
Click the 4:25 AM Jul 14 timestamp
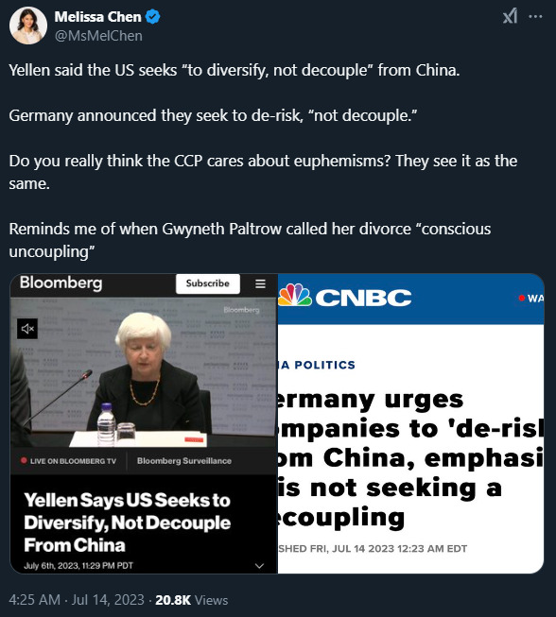tap(77, 600)
